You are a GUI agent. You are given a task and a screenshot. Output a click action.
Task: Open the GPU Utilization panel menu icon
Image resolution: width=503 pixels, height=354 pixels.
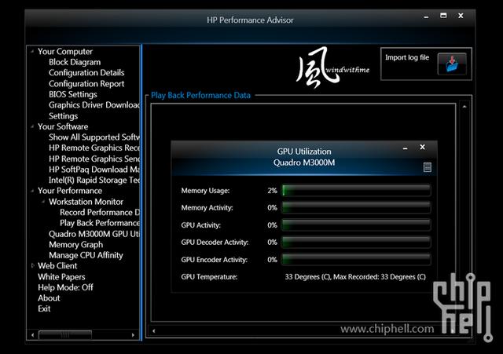coord(427,167)
